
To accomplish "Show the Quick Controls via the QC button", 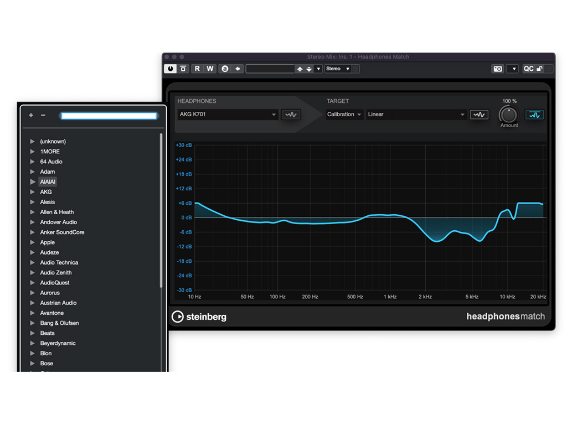I will coord(529,69).
